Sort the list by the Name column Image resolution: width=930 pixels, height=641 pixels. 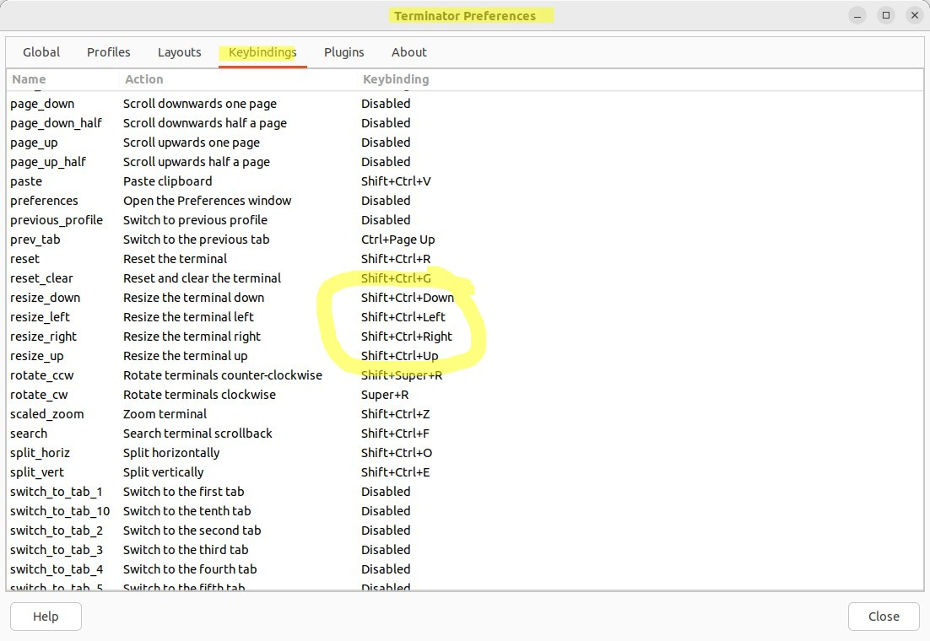coord(29,78)
